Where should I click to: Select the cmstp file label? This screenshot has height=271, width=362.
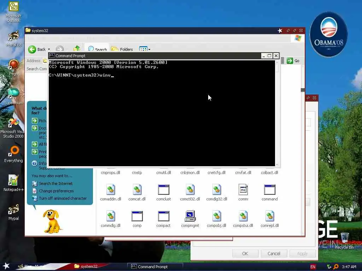137,173
